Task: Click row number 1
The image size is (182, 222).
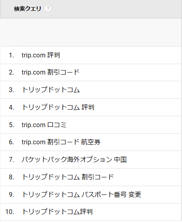Action: point(11,55)
